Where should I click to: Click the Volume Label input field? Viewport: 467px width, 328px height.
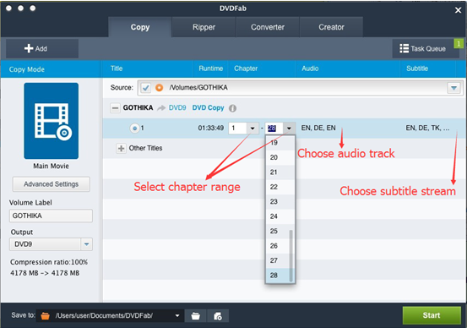click(x=51, y=216)
